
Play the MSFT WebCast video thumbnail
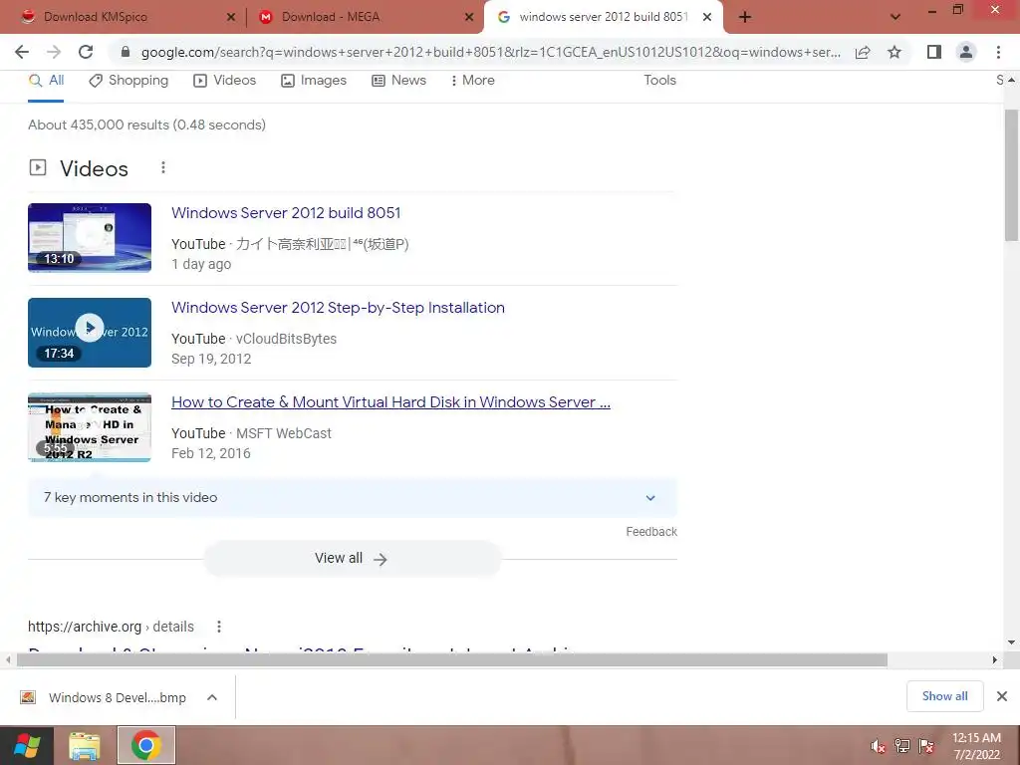(90, 427)
